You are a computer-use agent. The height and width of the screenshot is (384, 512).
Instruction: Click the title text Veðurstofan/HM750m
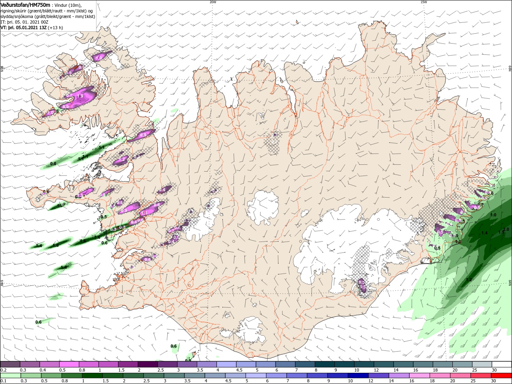tap(26, 5)
